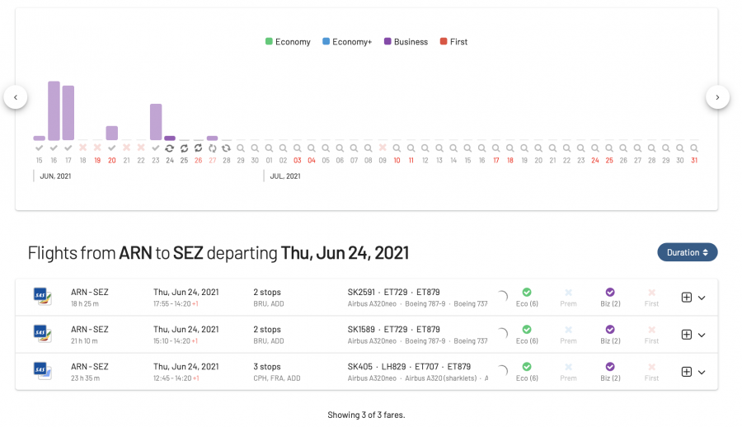Click the plus icon on 18 h 25 m flight

(x=686, y=298)
